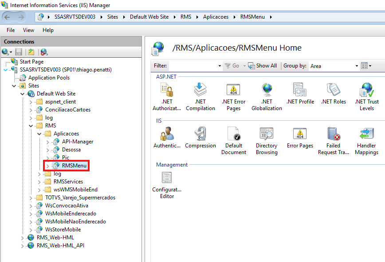Screen dimensions: 385x262
Task: Collapse the RMS folder node
Action: click(x=31, y=126)
